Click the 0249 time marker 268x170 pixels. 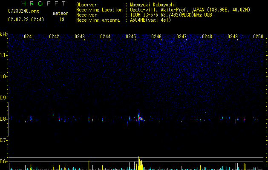pos(233,37)
